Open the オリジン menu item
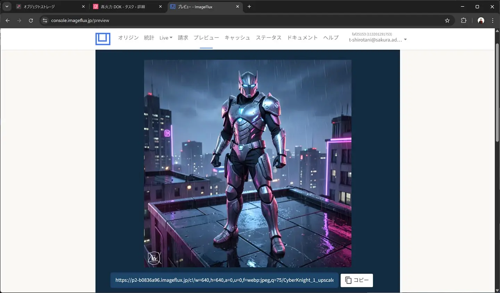 click(128, 38)
